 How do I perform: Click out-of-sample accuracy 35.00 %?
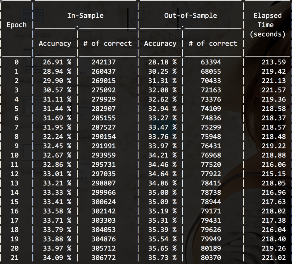point(162,192)
